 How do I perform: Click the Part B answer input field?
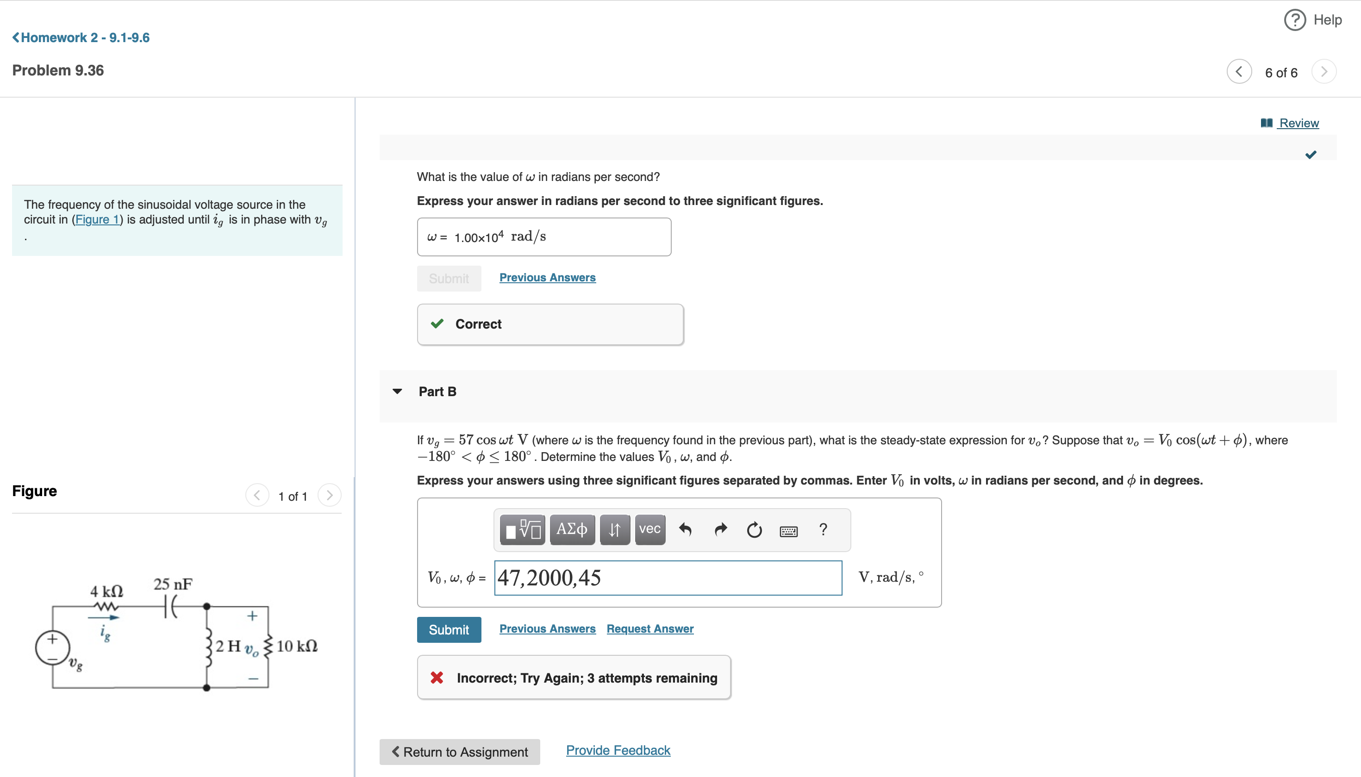click(668, 578)
